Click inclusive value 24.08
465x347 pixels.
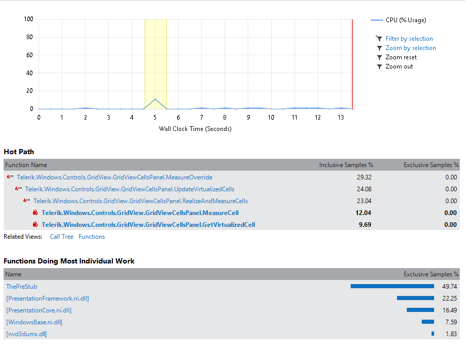coord(364,189)
